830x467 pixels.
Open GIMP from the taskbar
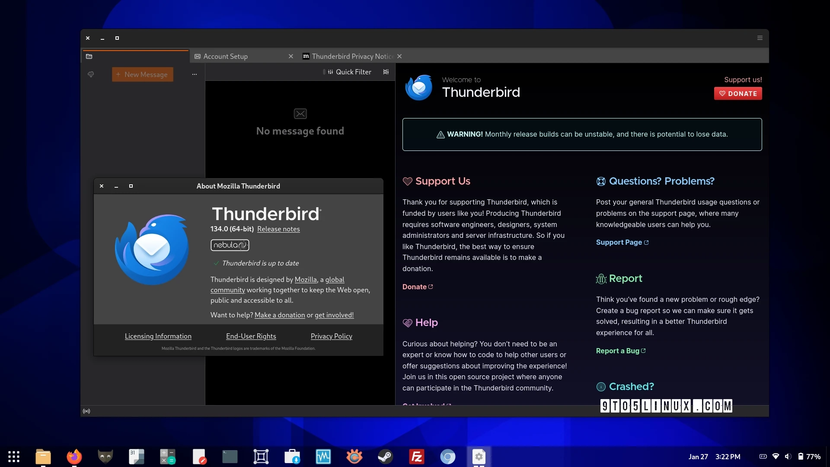click(x=105, y=457)
